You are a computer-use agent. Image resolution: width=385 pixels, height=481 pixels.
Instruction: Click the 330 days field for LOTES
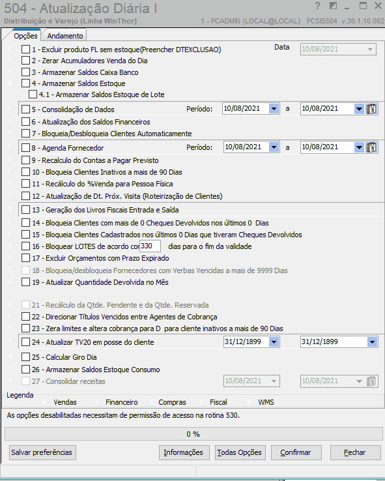coord(150,246)
